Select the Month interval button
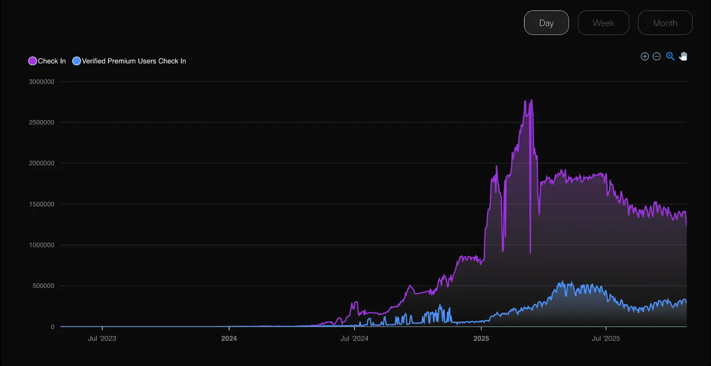 tap(665, 23)
